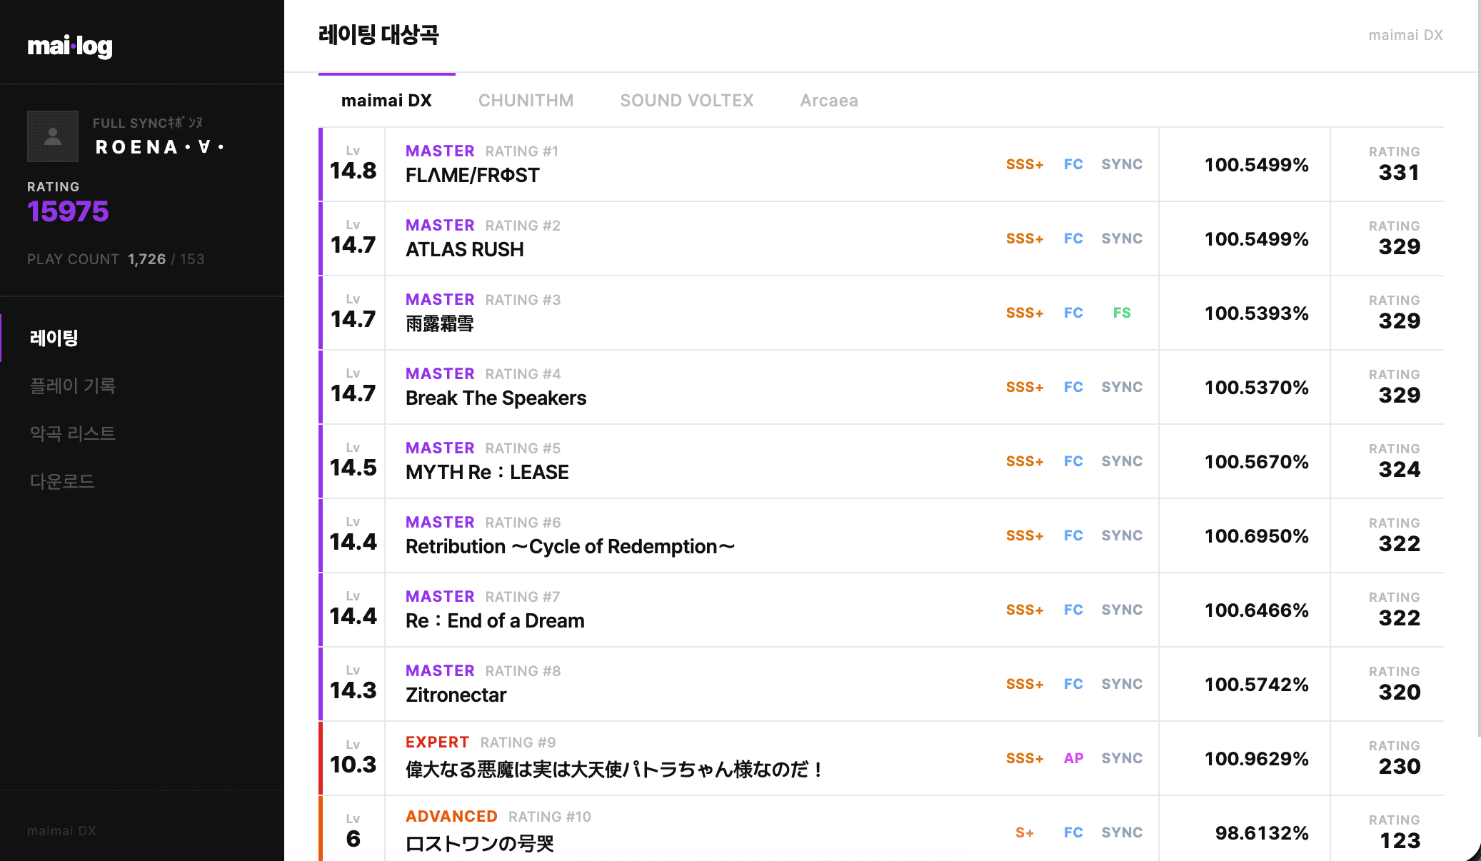1481x861 pixels.
Task: Click the player name ROENA
Action: point(160,147)
